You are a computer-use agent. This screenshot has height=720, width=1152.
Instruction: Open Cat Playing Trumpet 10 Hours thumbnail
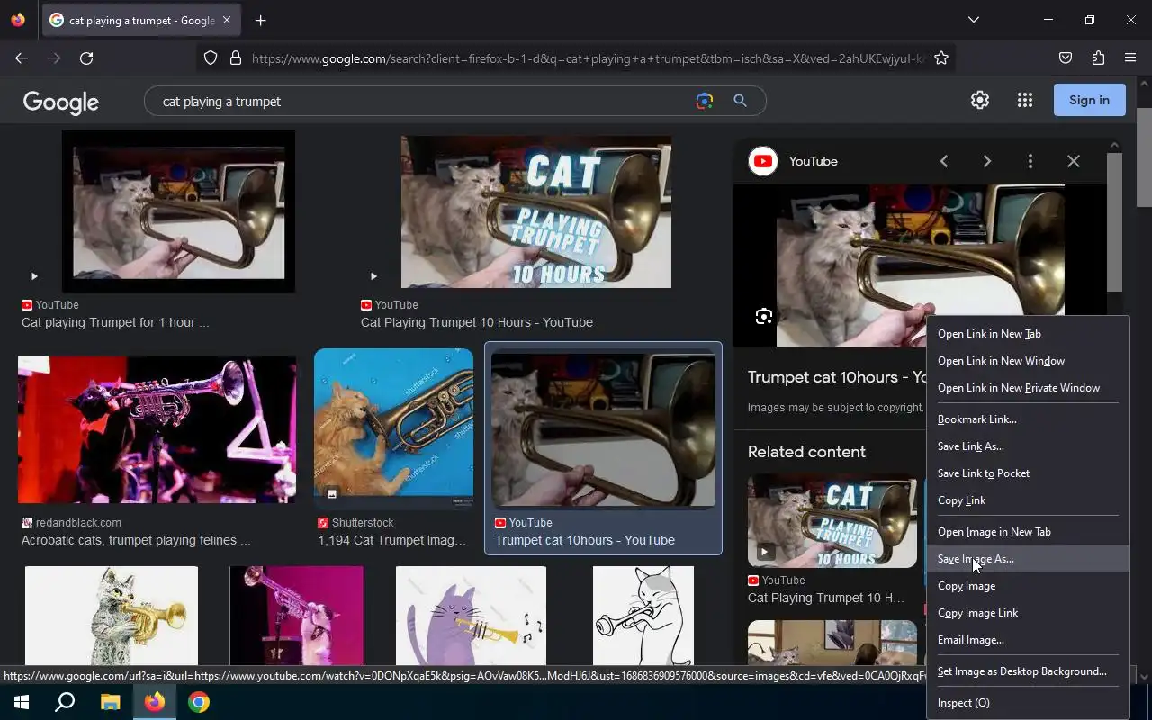coord(535,211)
